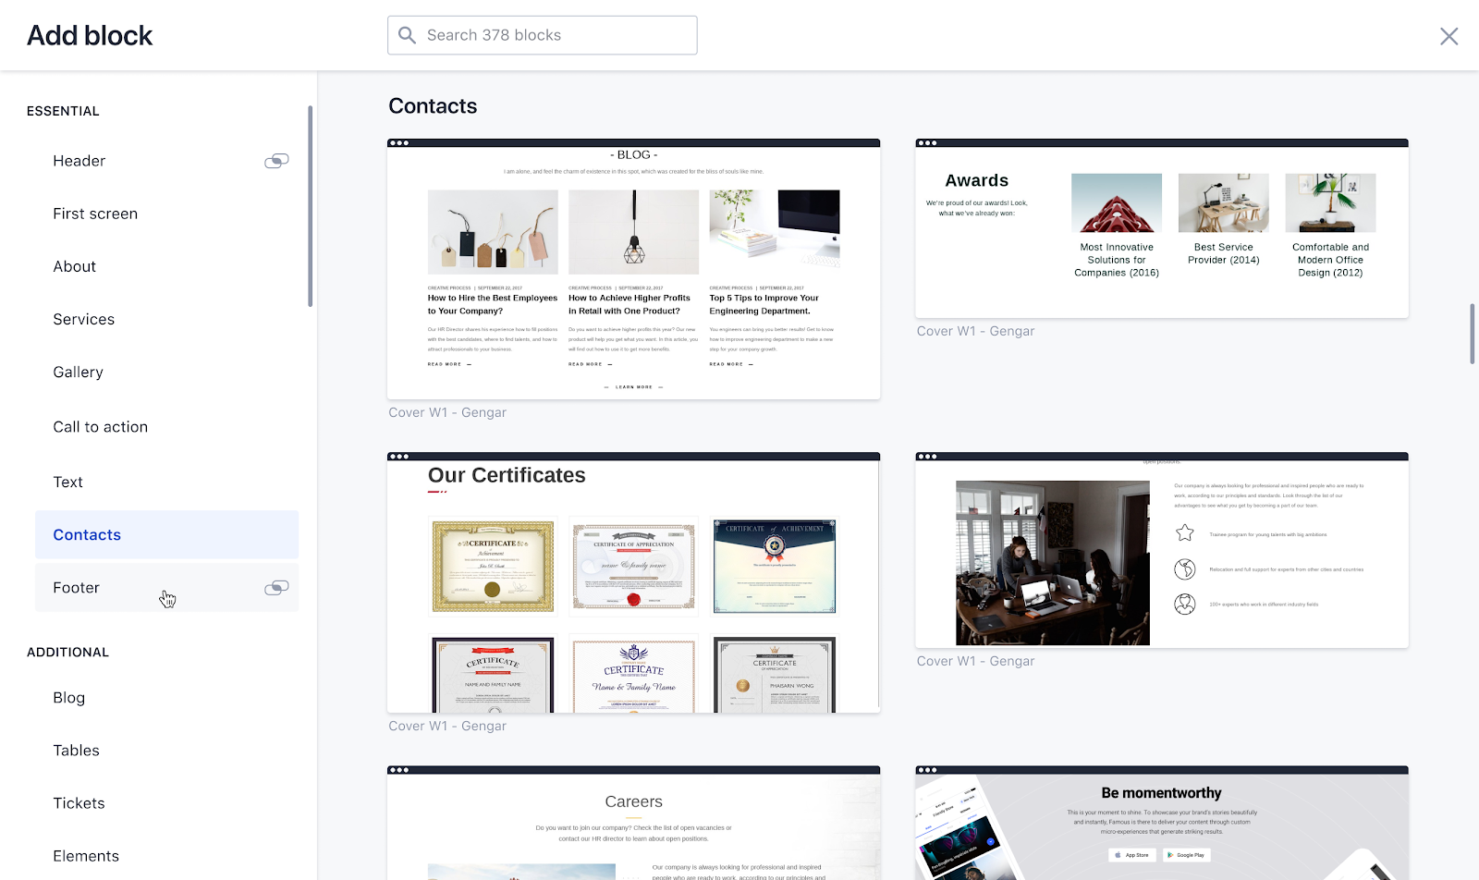1479x880 pixels.
Task: Click the ESSENTIAL section label
Action: [63, 111]
